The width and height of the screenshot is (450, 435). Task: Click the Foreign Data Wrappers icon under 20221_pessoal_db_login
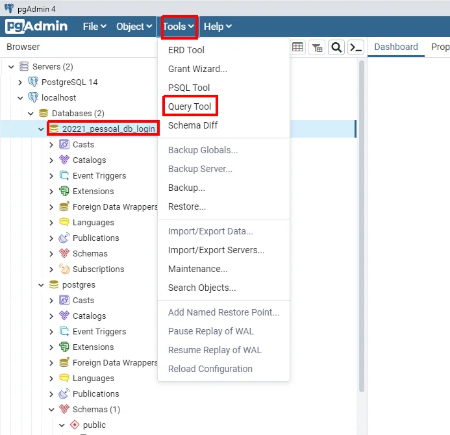64,206
